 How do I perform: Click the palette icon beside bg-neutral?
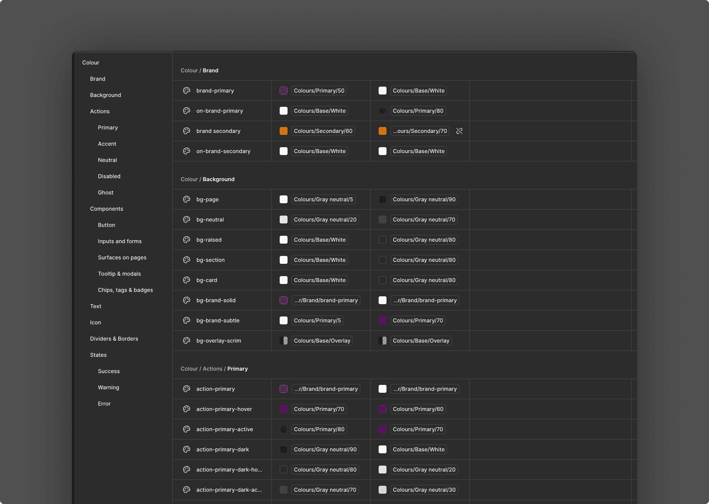coord(187,220)
